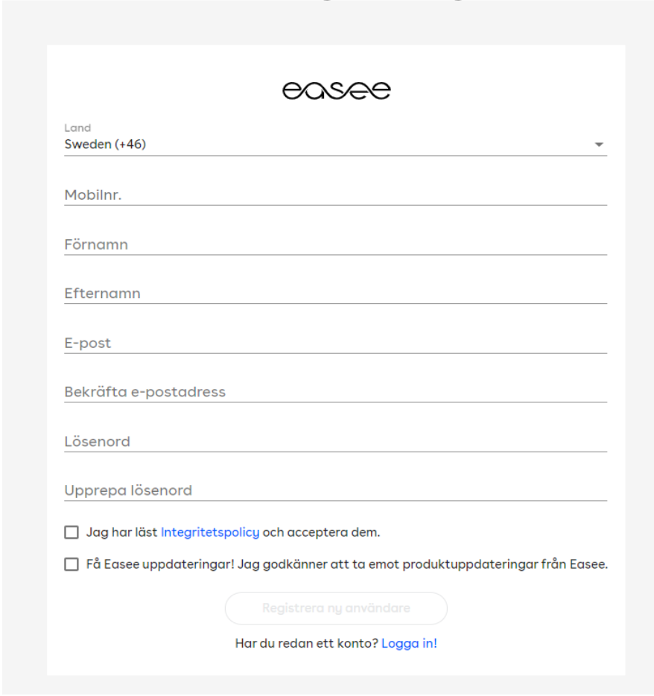Image resolution: width=654 pixels, height=696 pixels.
Task: Click the Land label above the country selector
Action: [x=77, y=128]
